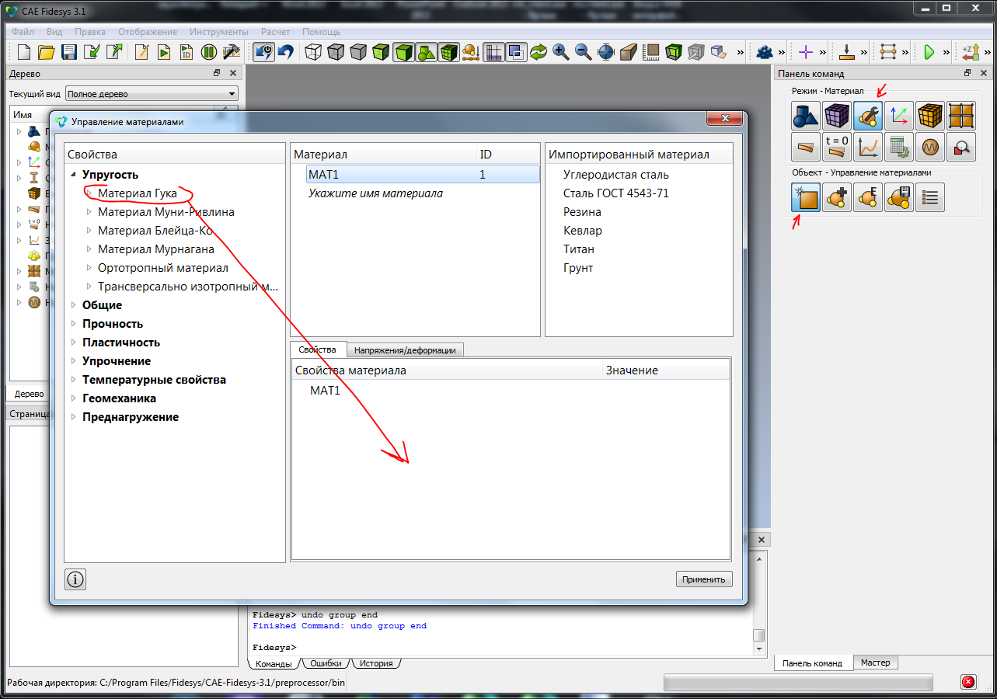The image size is (997, 699).
Task: Expand the 'Пластичность' properties group
Action: click(74, 343)
